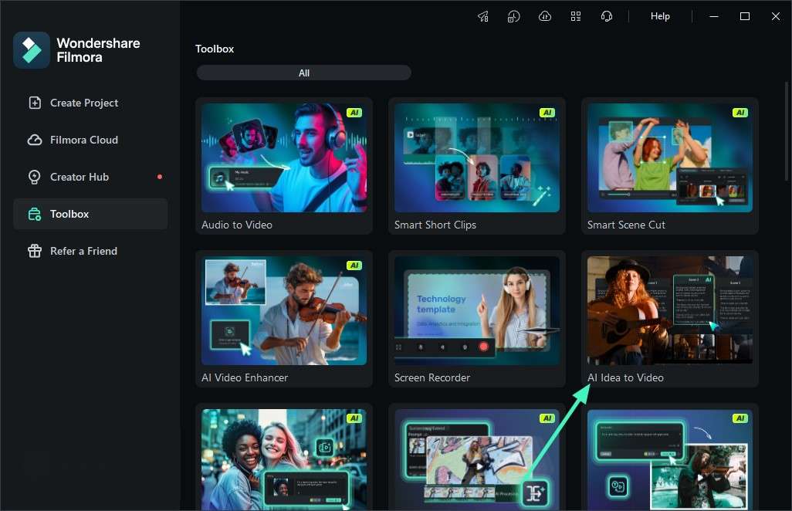This screenshot has width=792, height=511.
Task: Click the Toolbox page heading
Action: (x=215, y=49)
